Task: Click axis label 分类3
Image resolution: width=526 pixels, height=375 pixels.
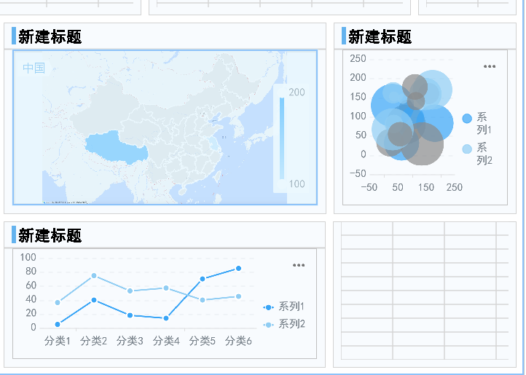Action: (x=130, y=341)
